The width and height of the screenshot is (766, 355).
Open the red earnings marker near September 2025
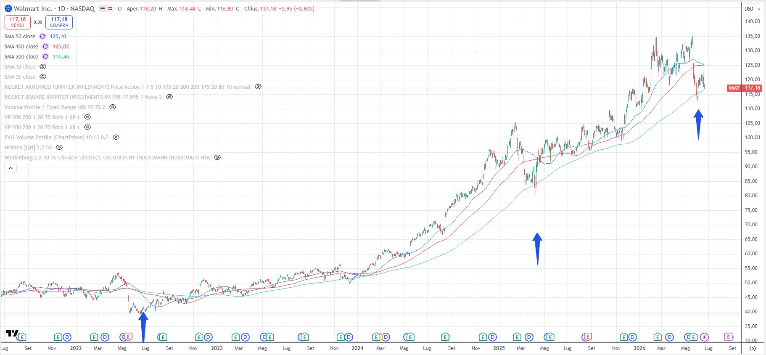pyautogui.click(x=588, y=337)
